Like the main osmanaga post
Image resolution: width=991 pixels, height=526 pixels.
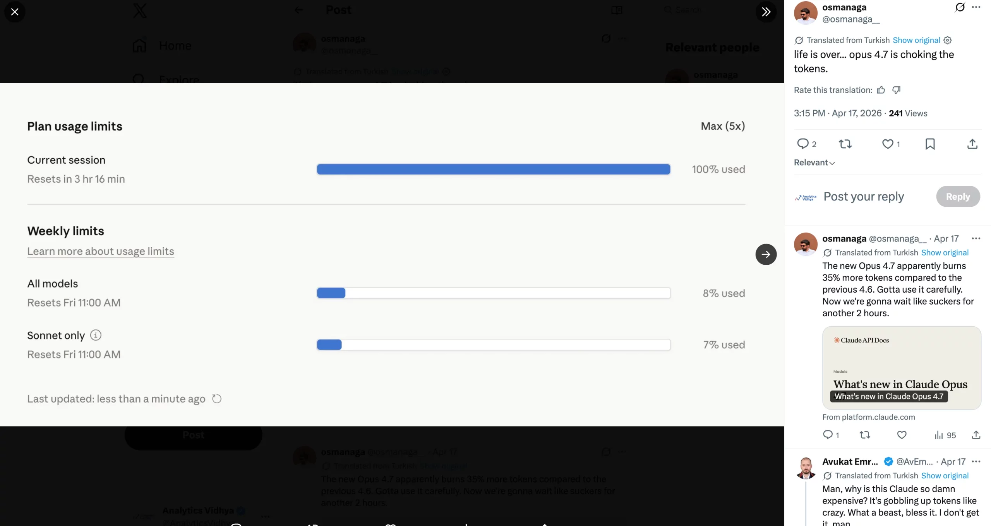pyautogui.click(x=888, y=144)
